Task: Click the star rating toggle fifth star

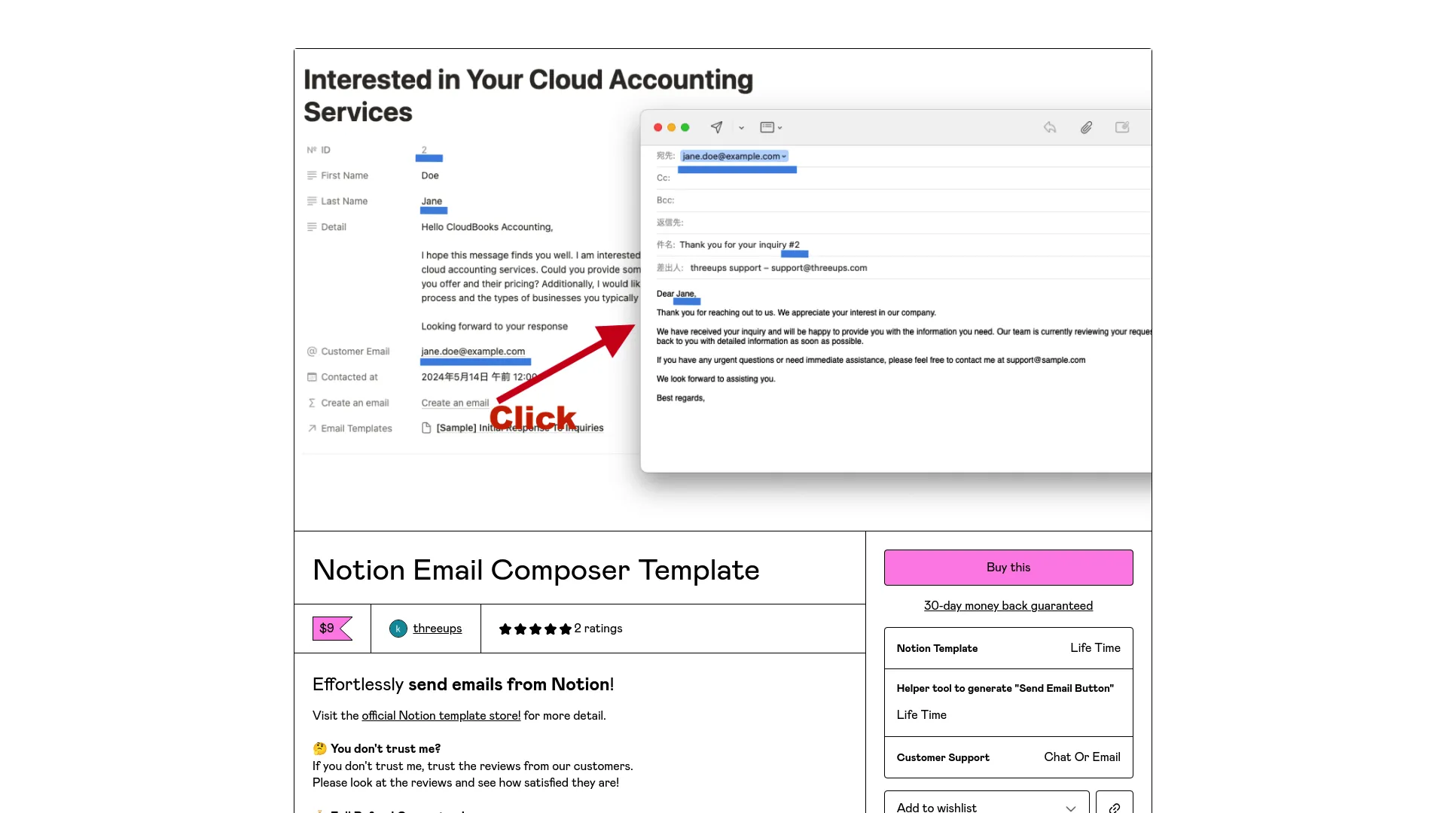Action: coord(564,629)
